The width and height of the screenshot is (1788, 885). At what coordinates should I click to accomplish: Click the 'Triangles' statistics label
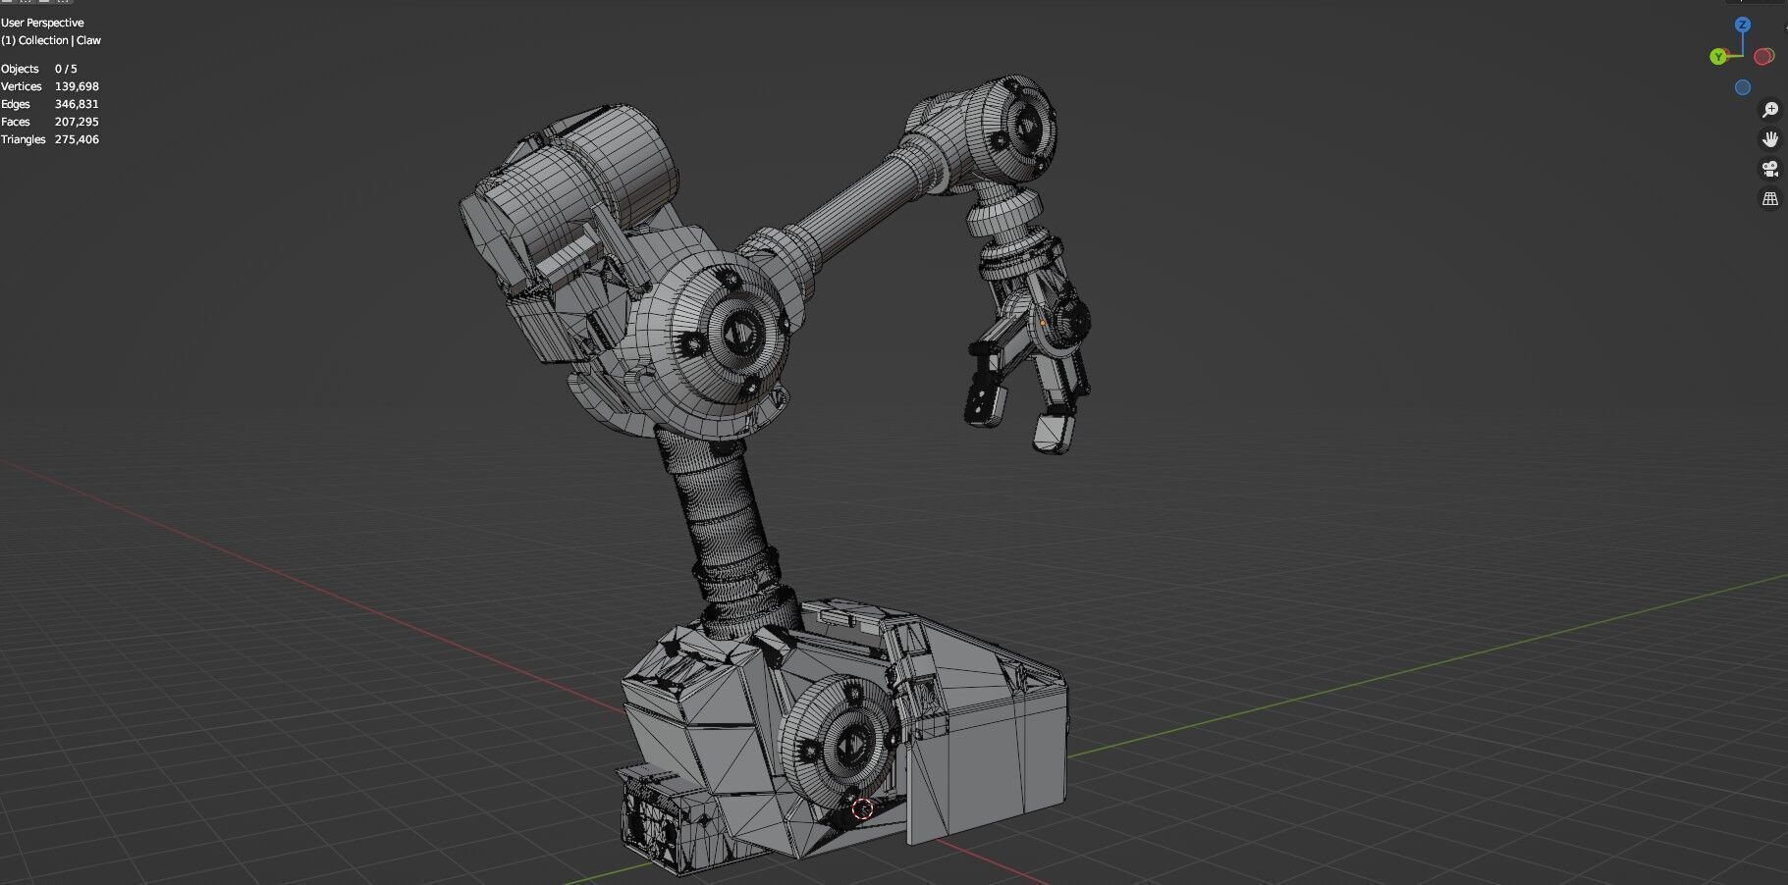[x=24, y=139]
